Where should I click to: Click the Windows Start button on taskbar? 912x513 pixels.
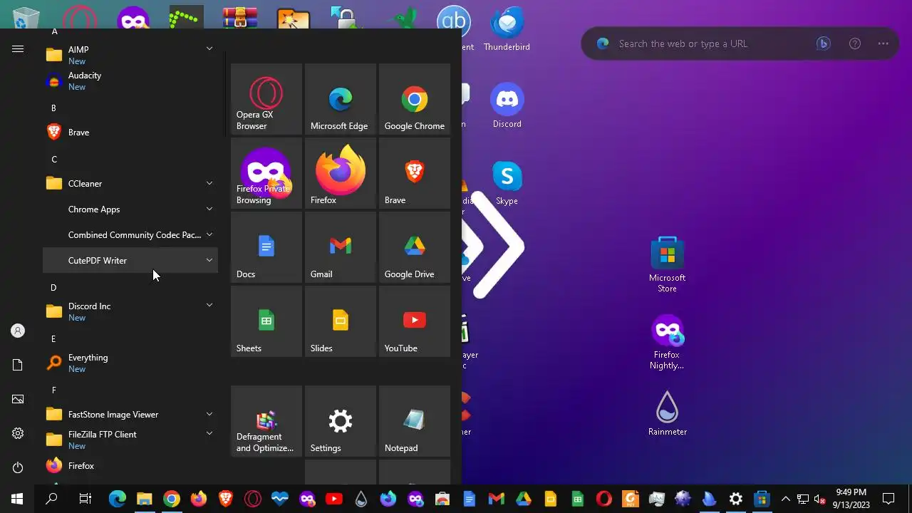point(17,499)
